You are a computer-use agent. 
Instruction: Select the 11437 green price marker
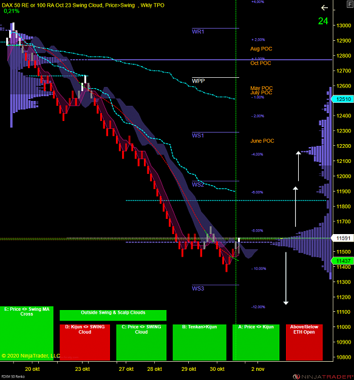342,261
